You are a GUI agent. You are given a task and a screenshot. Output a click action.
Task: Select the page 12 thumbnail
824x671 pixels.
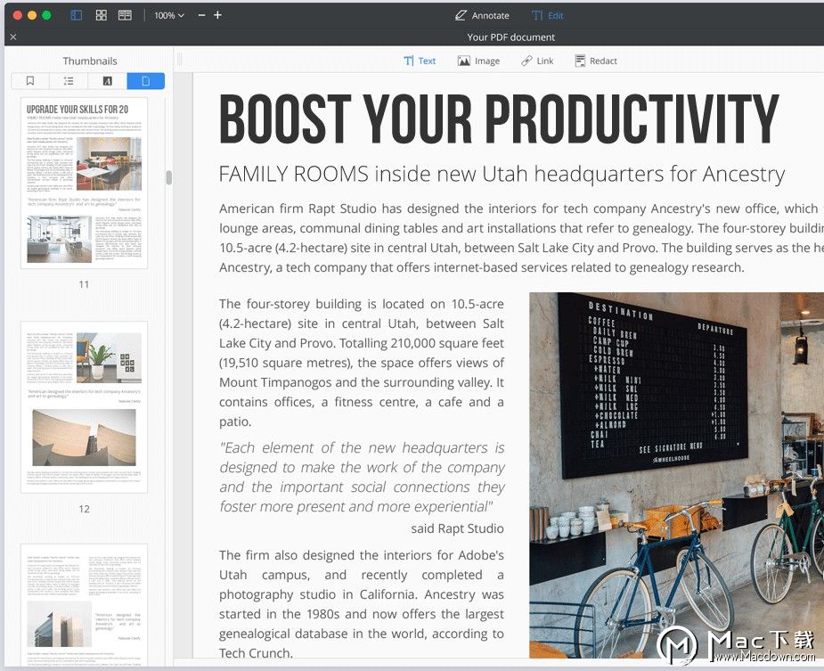pos(84,407)
